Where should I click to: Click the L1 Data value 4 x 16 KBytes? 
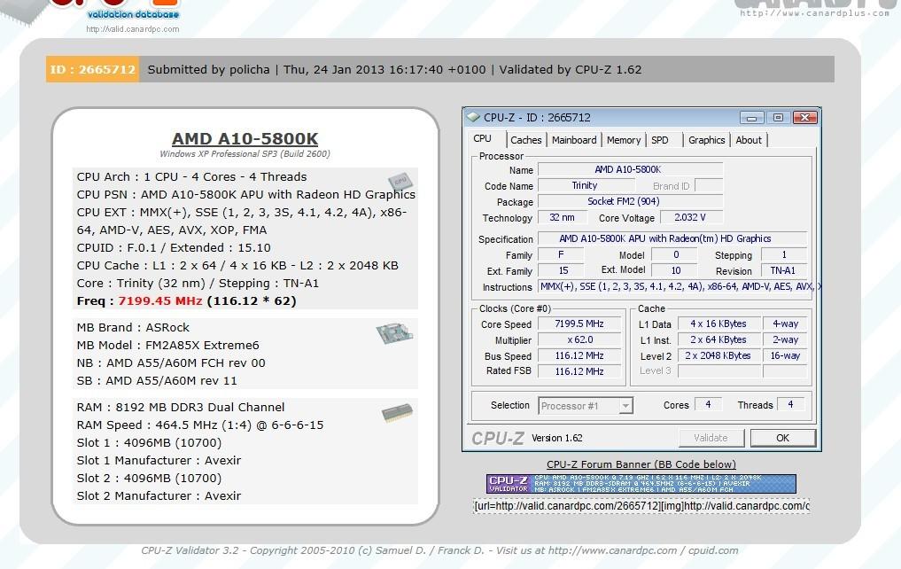tap(718, 324)
